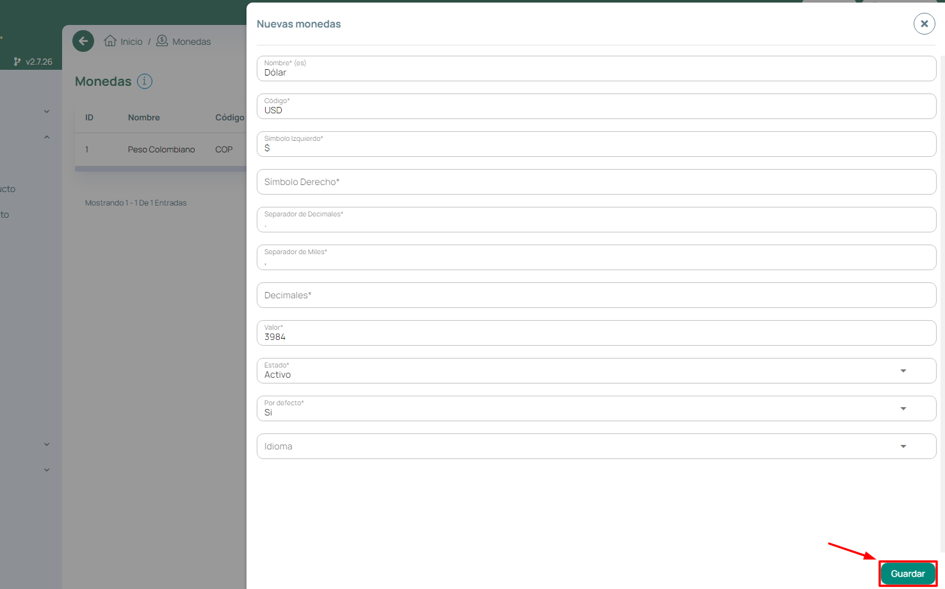Open the Estado dropdown
The width and height of the screenshot is (945, 589).
[597, 371]
